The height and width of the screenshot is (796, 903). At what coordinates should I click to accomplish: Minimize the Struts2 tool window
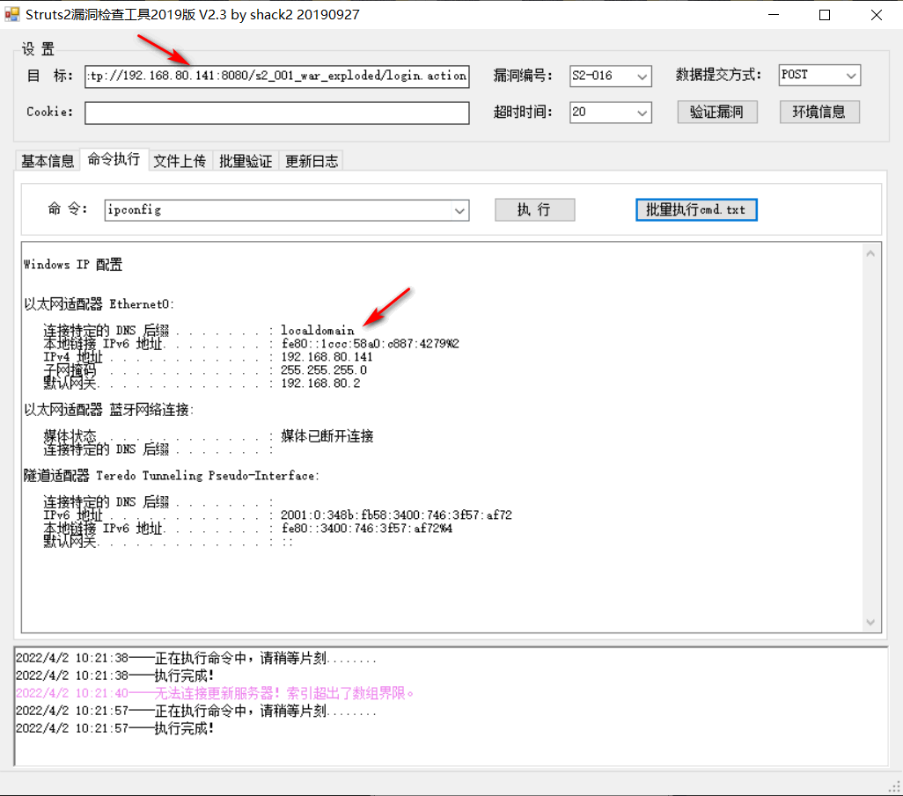coord(774,15)
